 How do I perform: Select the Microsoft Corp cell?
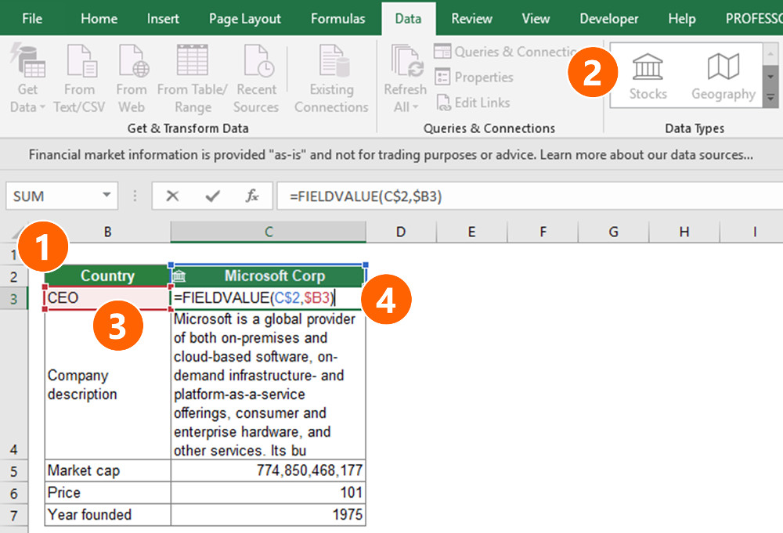(268, 276)
